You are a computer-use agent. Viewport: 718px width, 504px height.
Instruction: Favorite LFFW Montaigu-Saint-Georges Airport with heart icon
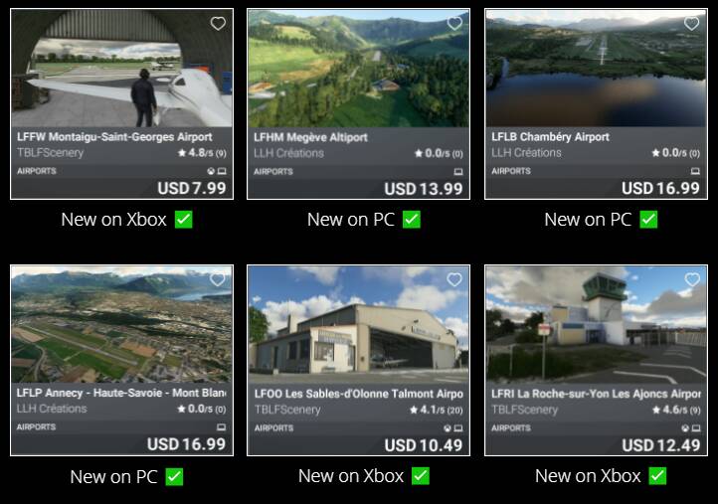click(218, 23)
